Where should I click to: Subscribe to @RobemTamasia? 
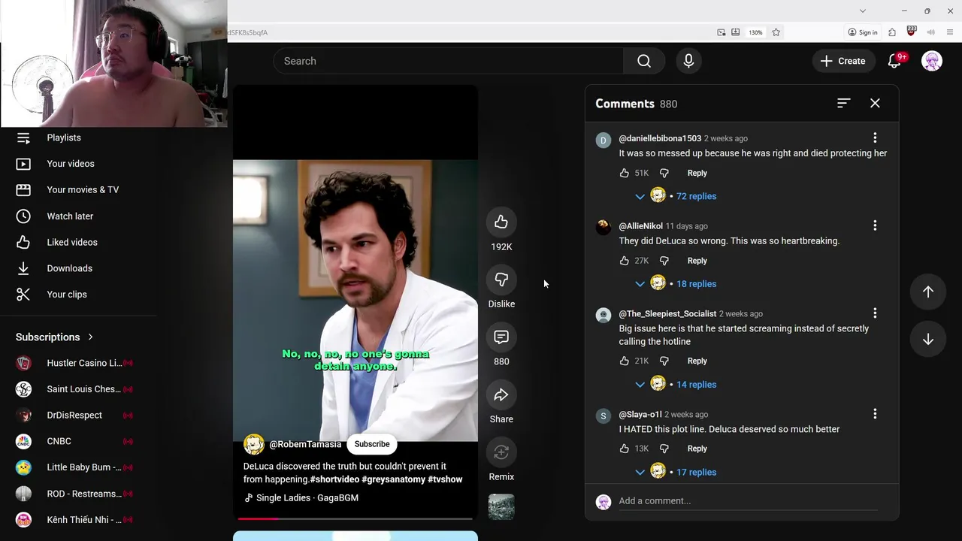(372, 444)
